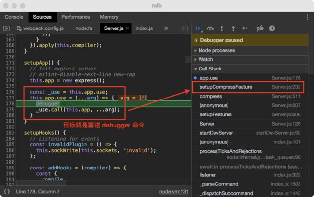Switch to index.js file tab
This screenshot has width=314, height=197.
(x=144, y=28)
